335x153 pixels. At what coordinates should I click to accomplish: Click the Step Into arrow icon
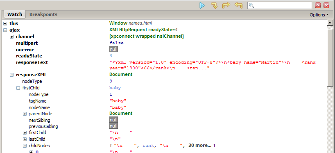pyautogui.click(x=214, y=5)
